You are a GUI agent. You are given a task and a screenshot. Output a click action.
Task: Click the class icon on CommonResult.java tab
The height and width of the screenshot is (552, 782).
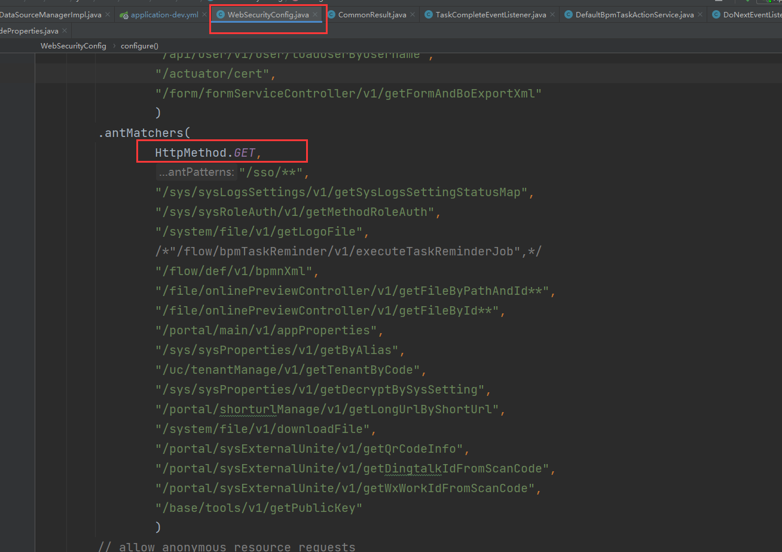pyautogui.click(x=331, y=15)
